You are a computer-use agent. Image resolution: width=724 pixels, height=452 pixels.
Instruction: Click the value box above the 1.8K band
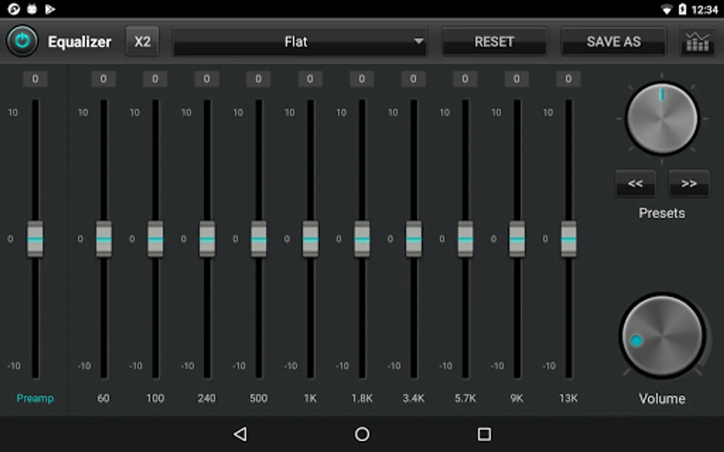pos(362,79)
